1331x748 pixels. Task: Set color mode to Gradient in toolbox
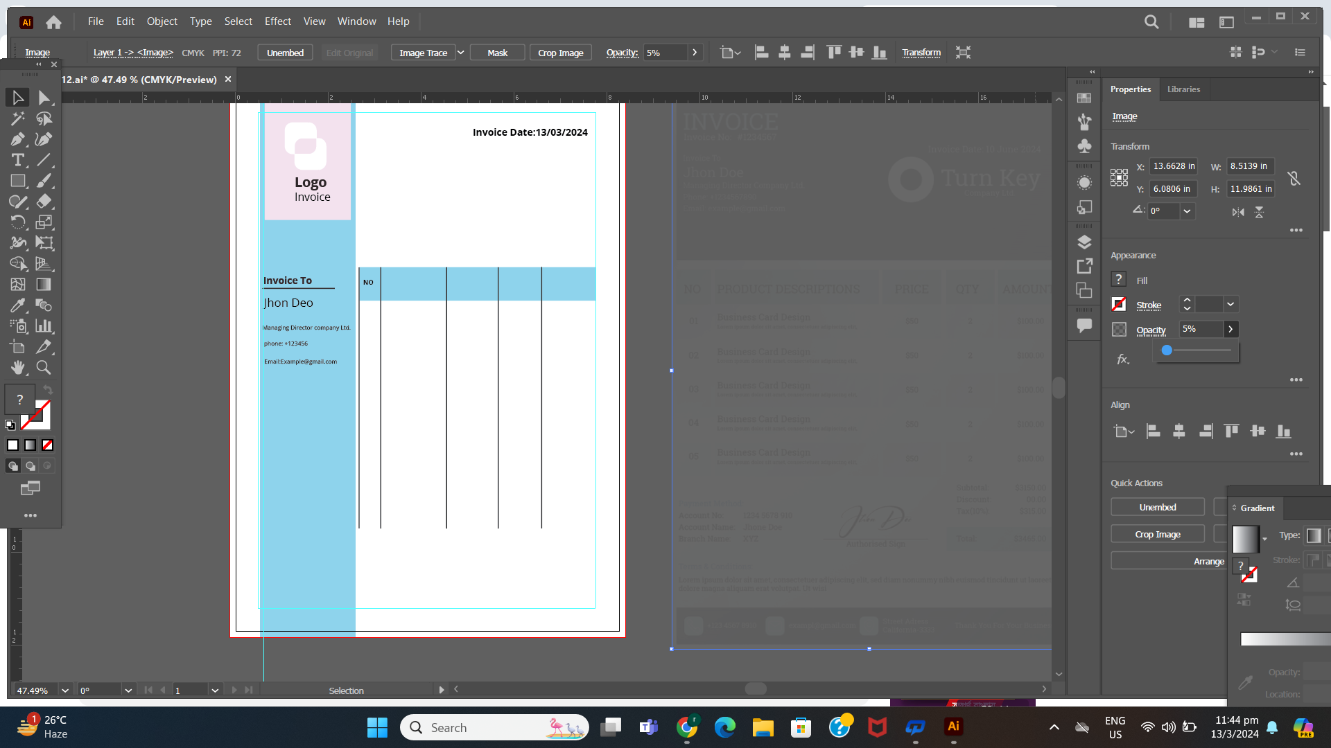tap(30, 445)
